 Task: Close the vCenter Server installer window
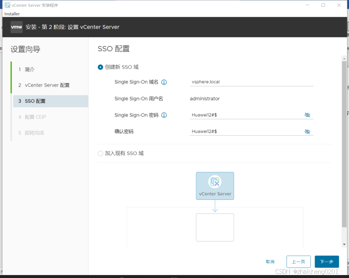pos(339,5)
